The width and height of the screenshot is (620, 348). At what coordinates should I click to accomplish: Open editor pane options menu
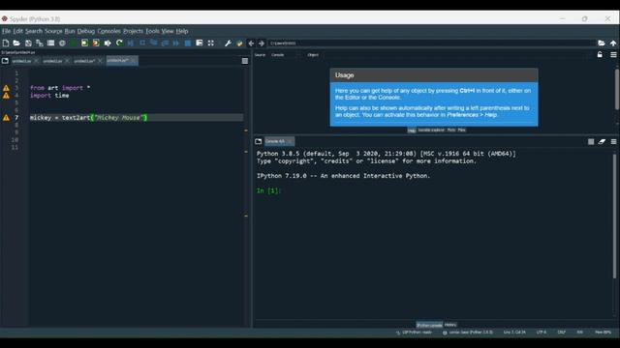pos(245,61)
